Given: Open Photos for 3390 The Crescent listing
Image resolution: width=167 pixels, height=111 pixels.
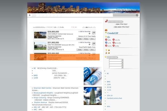Looking at the screenshot, I should (x=86, y=50).
